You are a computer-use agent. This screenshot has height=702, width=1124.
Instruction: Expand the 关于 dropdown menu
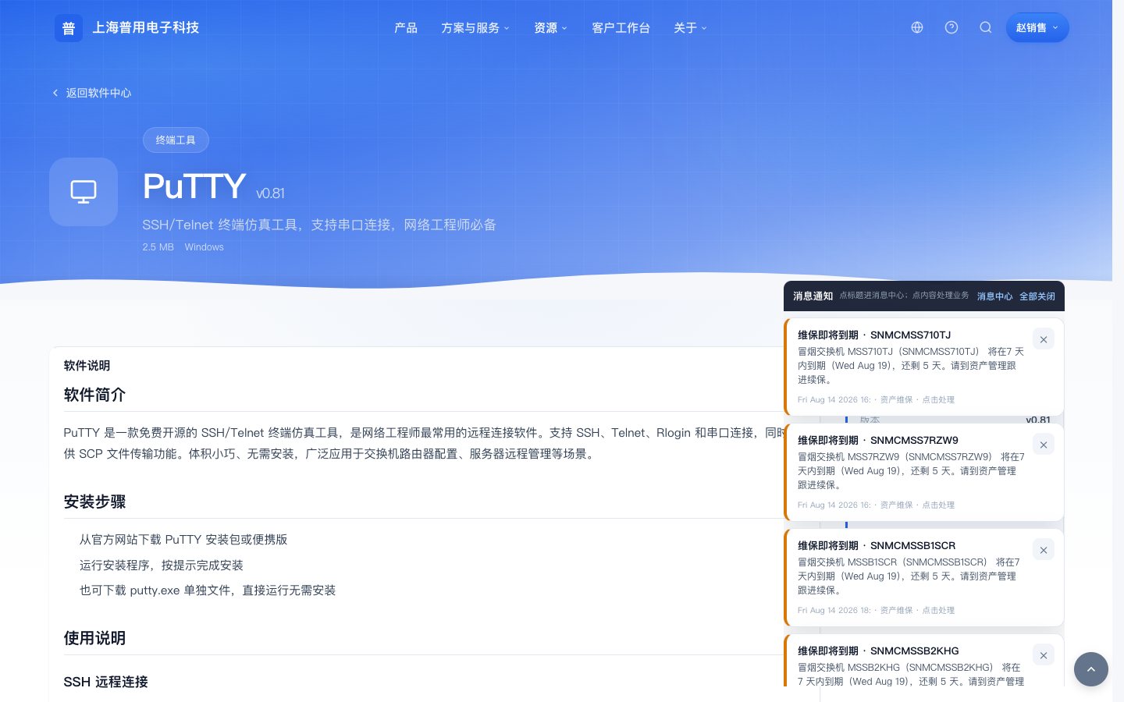coord(690,28)
